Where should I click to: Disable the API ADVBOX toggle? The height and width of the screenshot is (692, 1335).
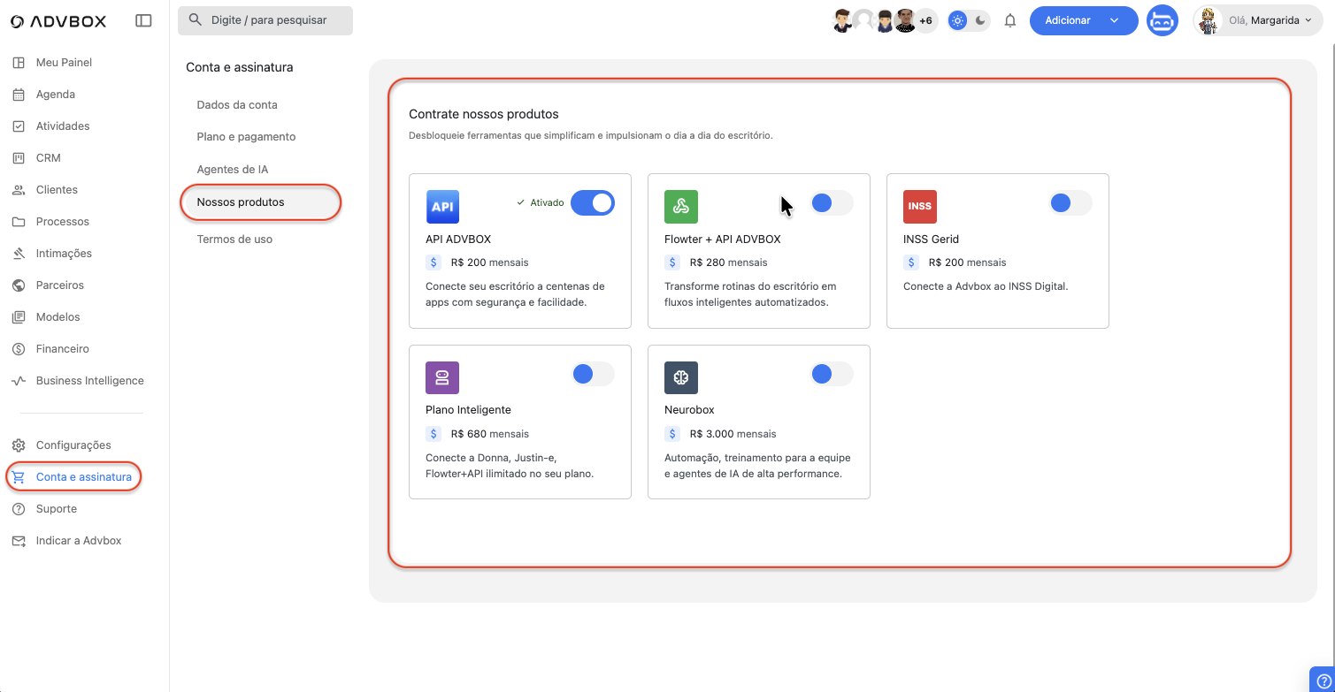click(x=592, y=203)
